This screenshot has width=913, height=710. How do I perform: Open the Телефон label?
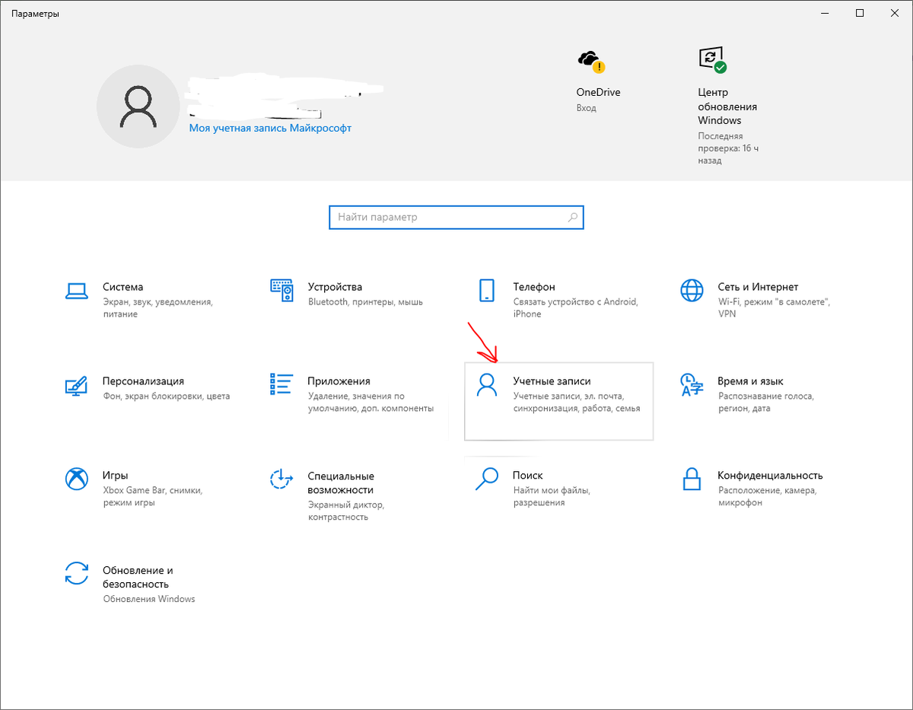534,287
